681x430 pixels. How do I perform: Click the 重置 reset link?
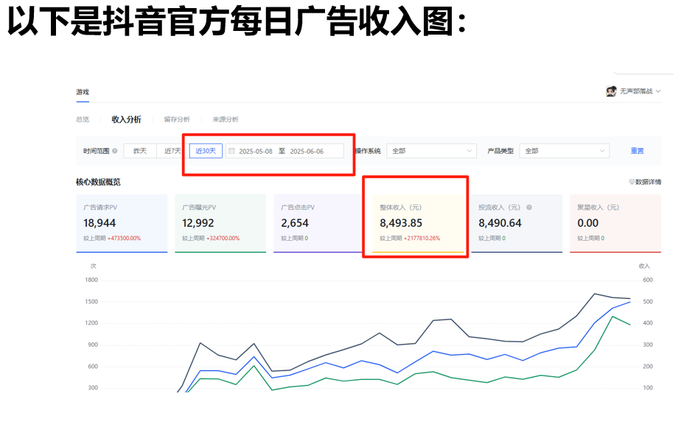[637, 151]
